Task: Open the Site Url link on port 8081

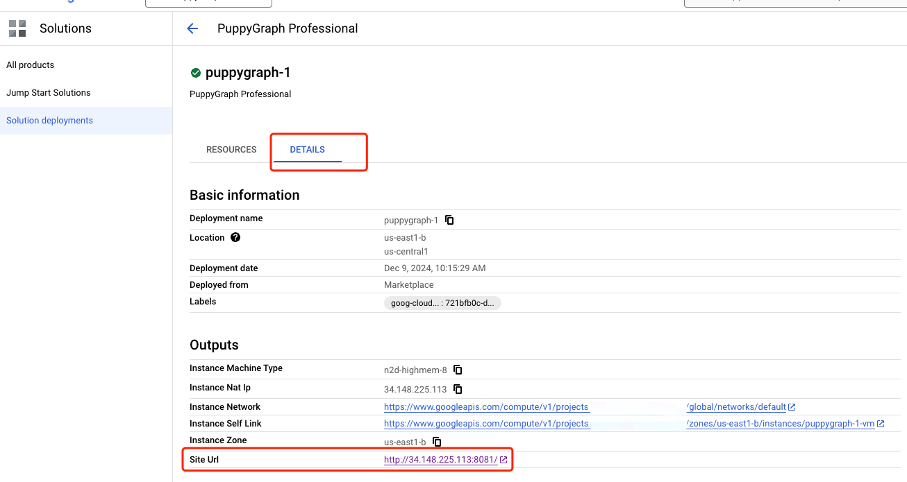Action: 441,460
